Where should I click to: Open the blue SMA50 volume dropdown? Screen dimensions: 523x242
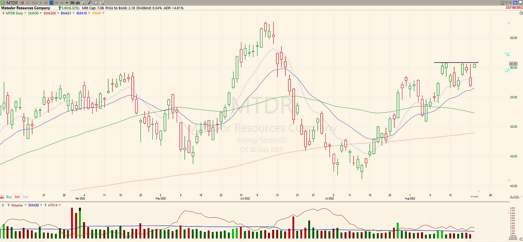pyautogui.click(x=41, y=205)
